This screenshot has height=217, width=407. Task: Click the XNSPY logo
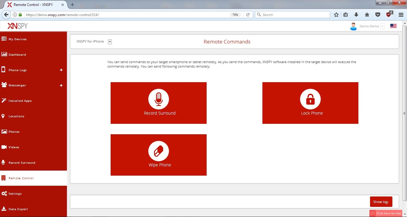(x=18, y=26)
